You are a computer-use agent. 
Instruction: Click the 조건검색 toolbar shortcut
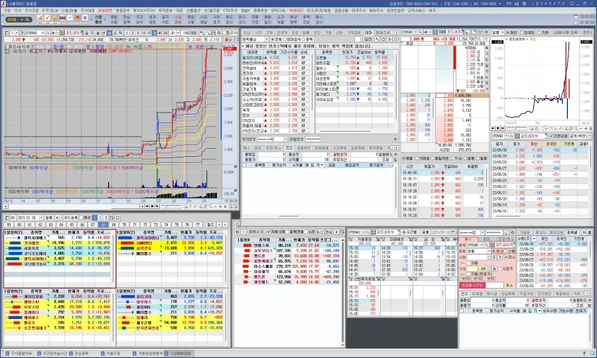[x=139, y=19]
